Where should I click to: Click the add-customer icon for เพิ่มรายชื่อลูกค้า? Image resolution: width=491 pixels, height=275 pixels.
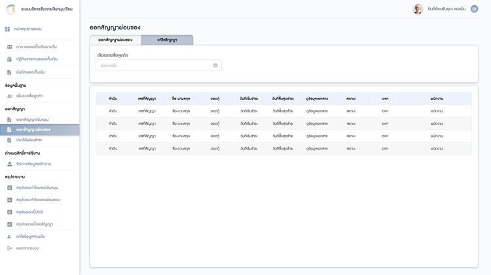[9, 96]
